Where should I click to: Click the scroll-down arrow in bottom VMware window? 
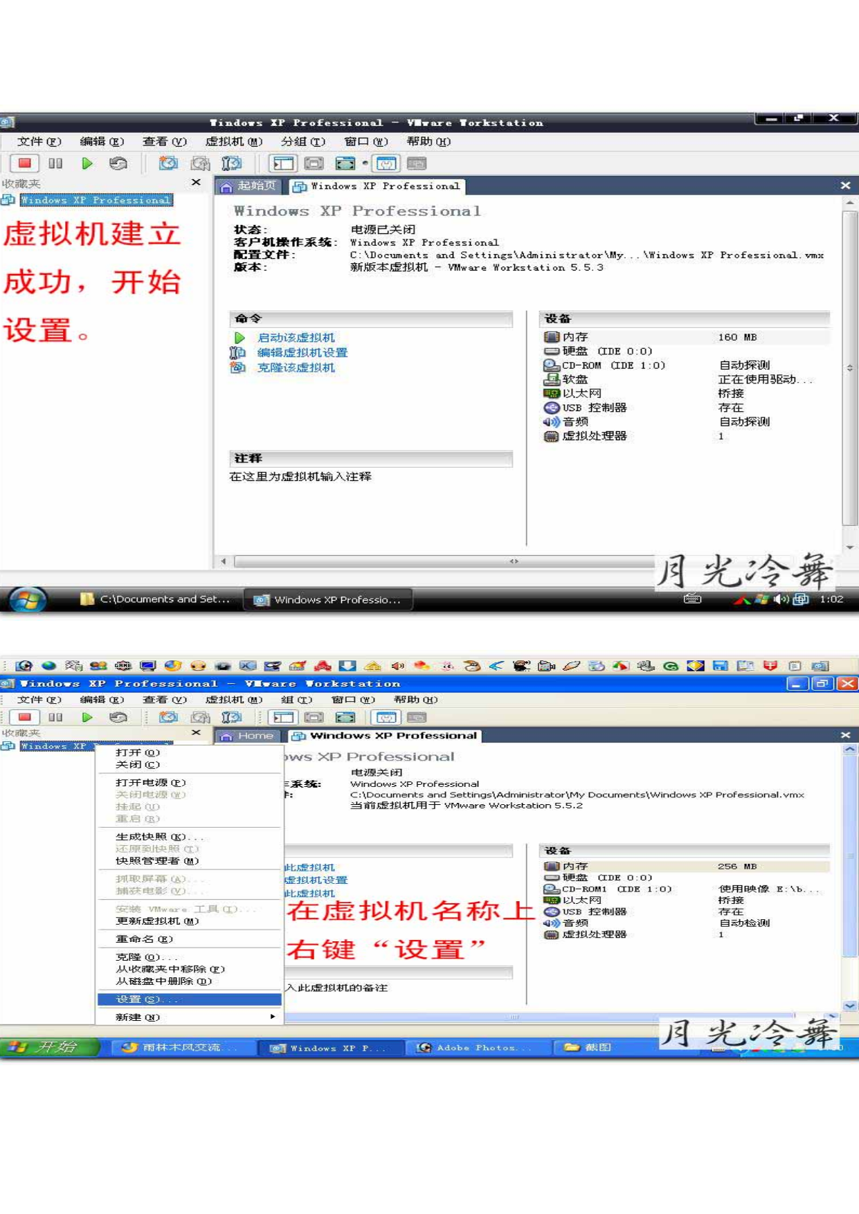pos(850,1006)
